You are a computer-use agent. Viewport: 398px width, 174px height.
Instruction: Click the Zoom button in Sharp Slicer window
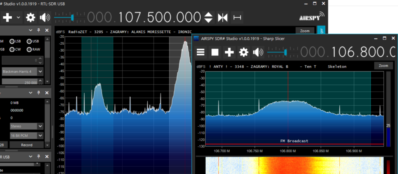[383, 66]
